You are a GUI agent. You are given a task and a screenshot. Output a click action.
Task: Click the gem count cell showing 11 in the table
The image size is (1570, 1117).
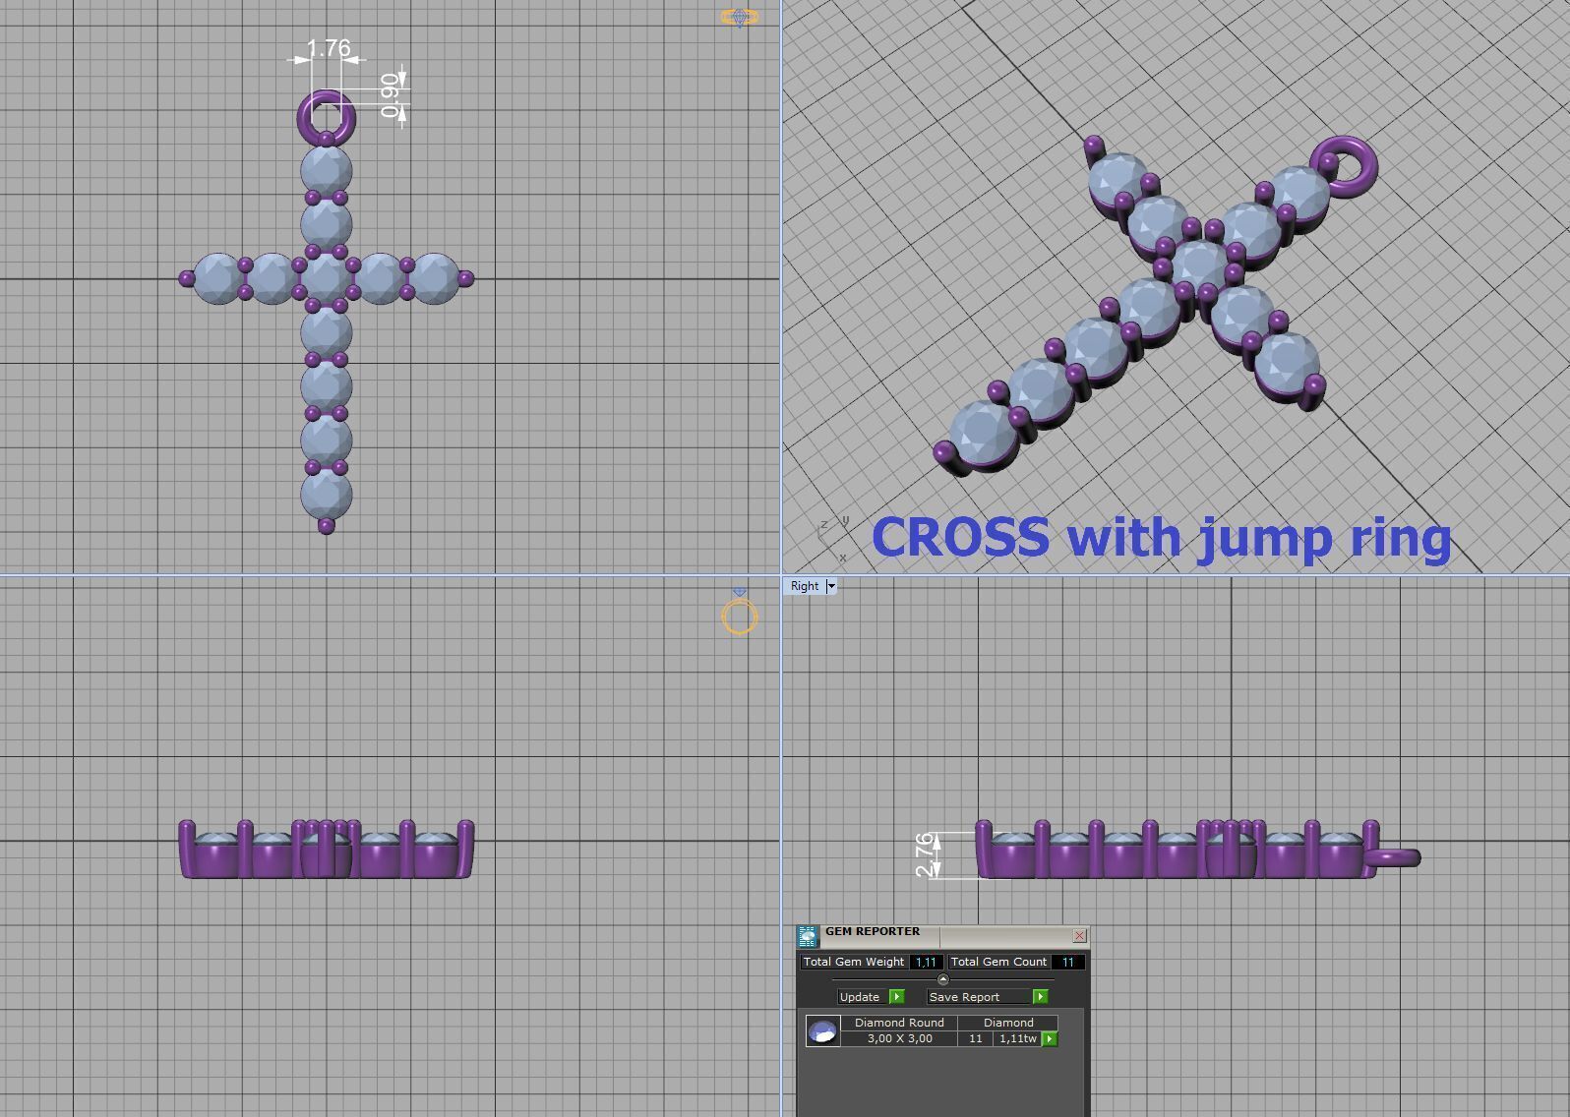(x=976, y=1038)
